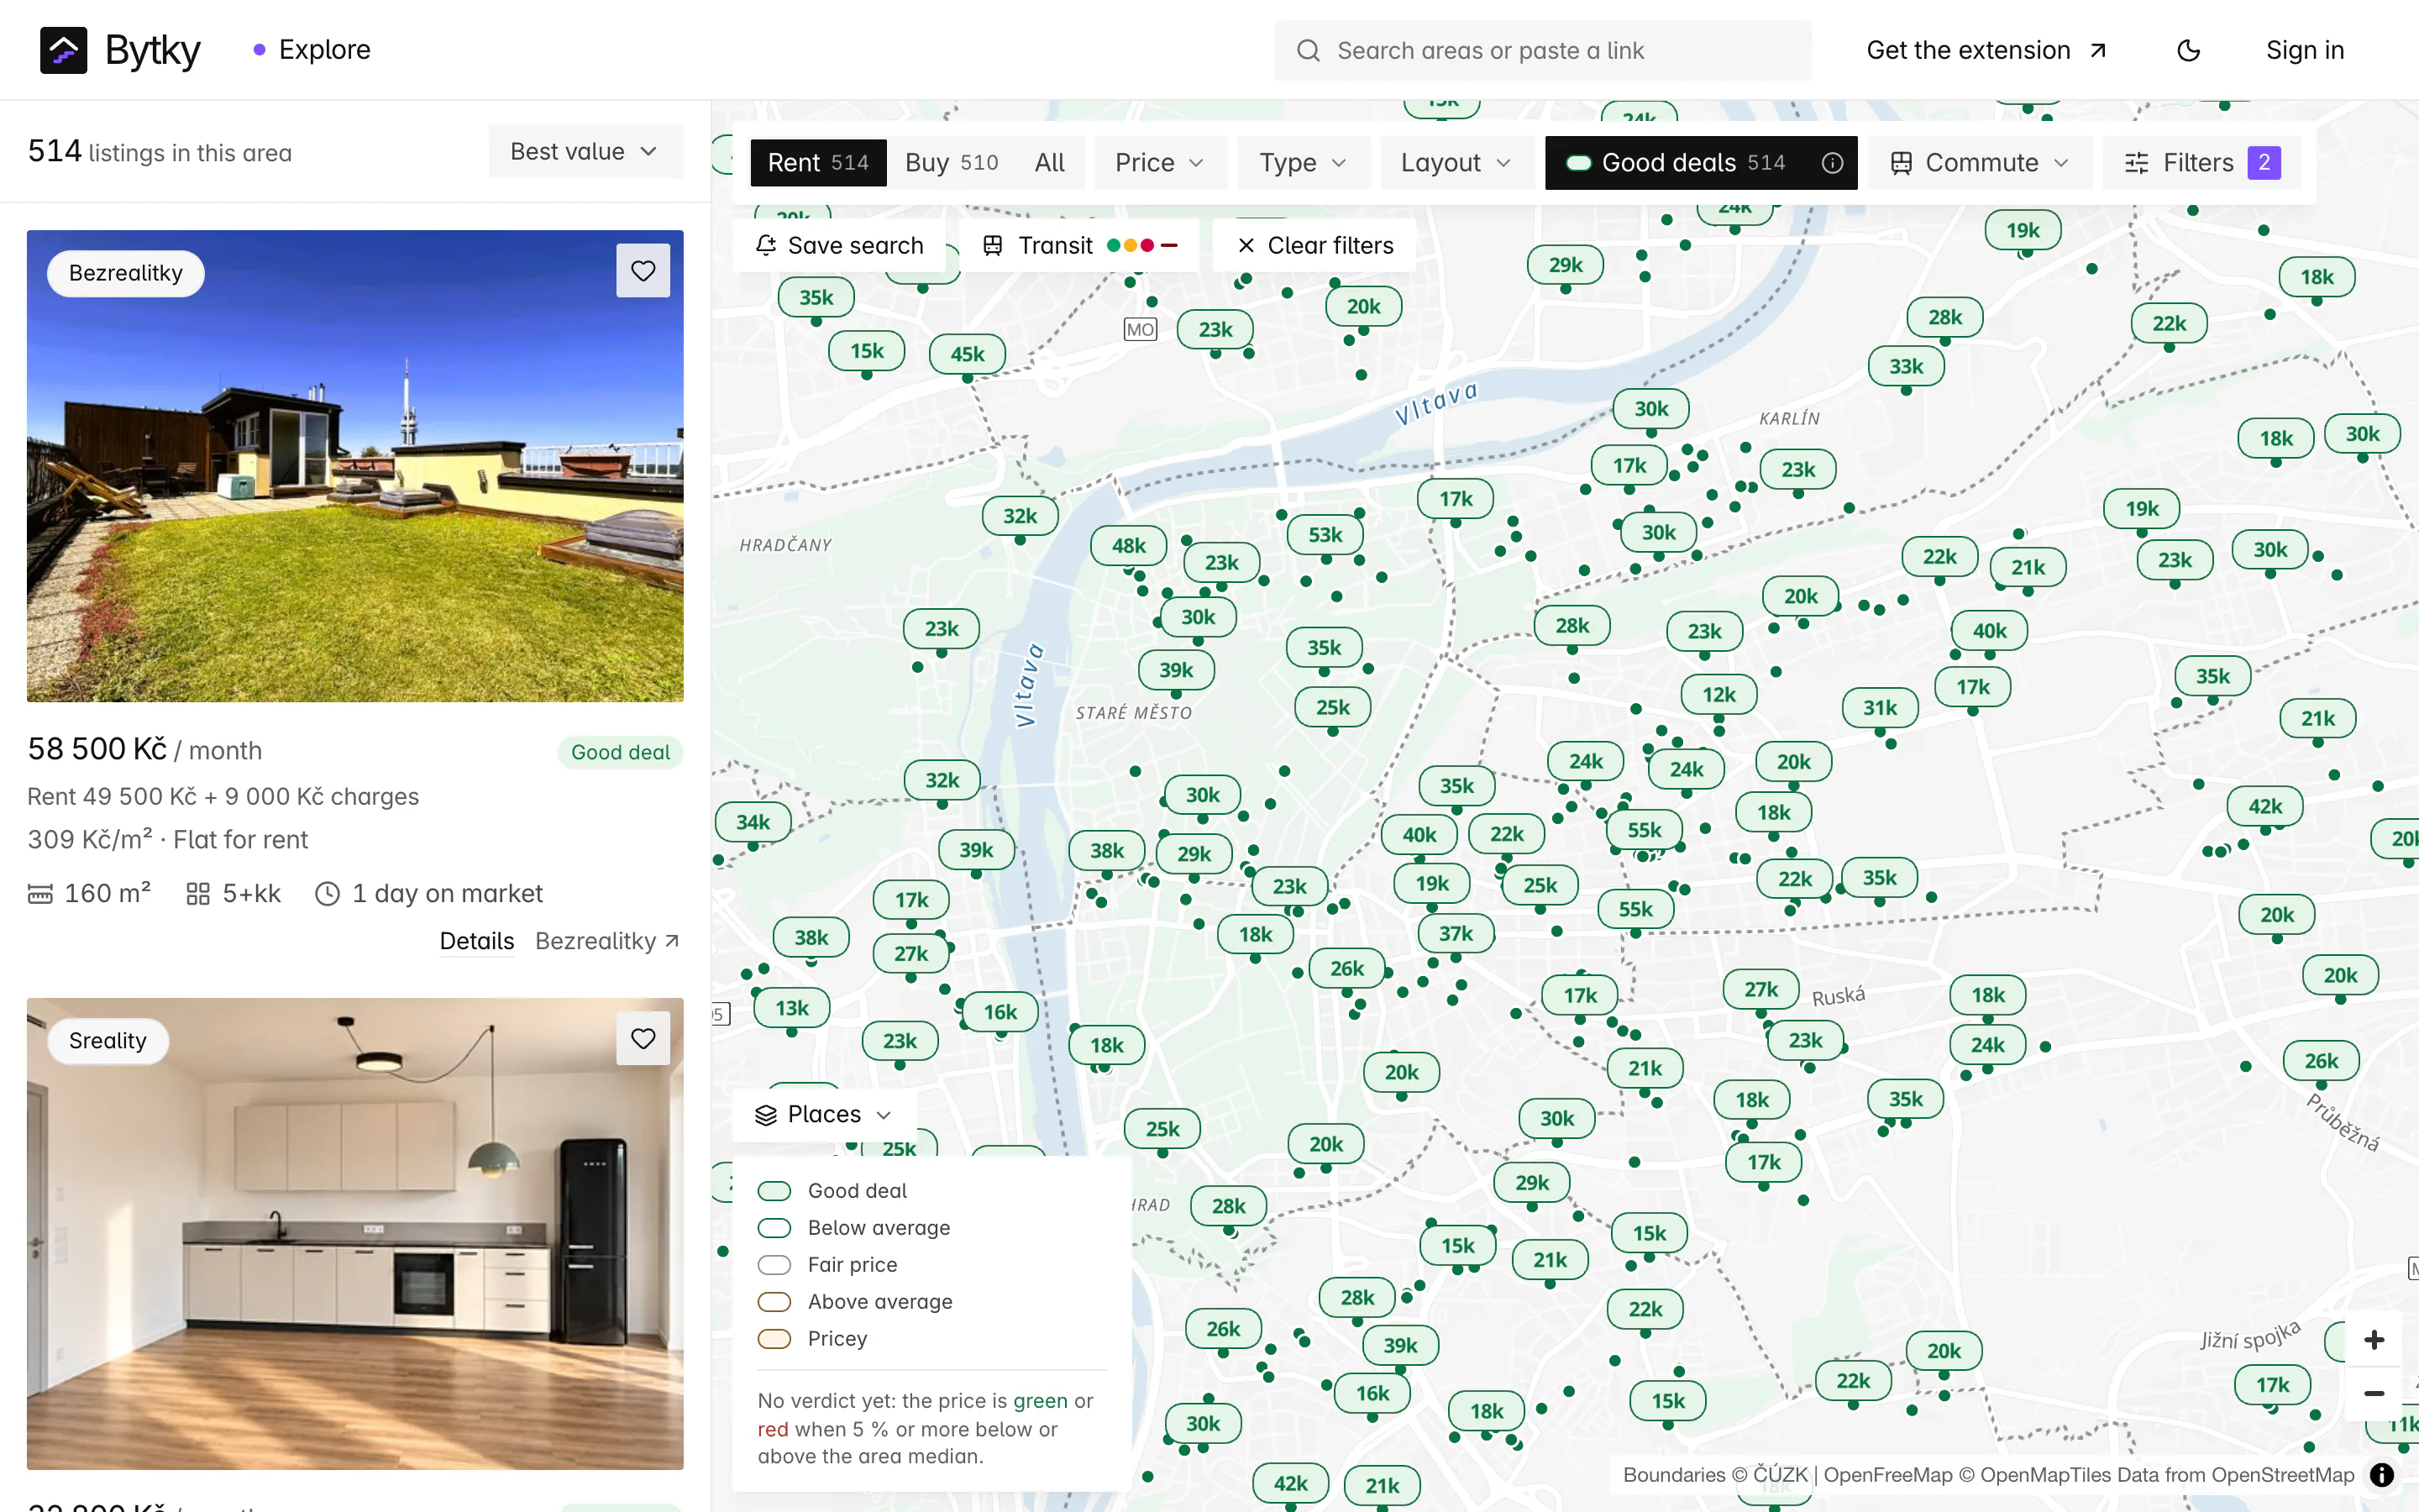Click the 48k map price marker
The height and width of the screenshot is (1512, 2419).
point(1129,546)
